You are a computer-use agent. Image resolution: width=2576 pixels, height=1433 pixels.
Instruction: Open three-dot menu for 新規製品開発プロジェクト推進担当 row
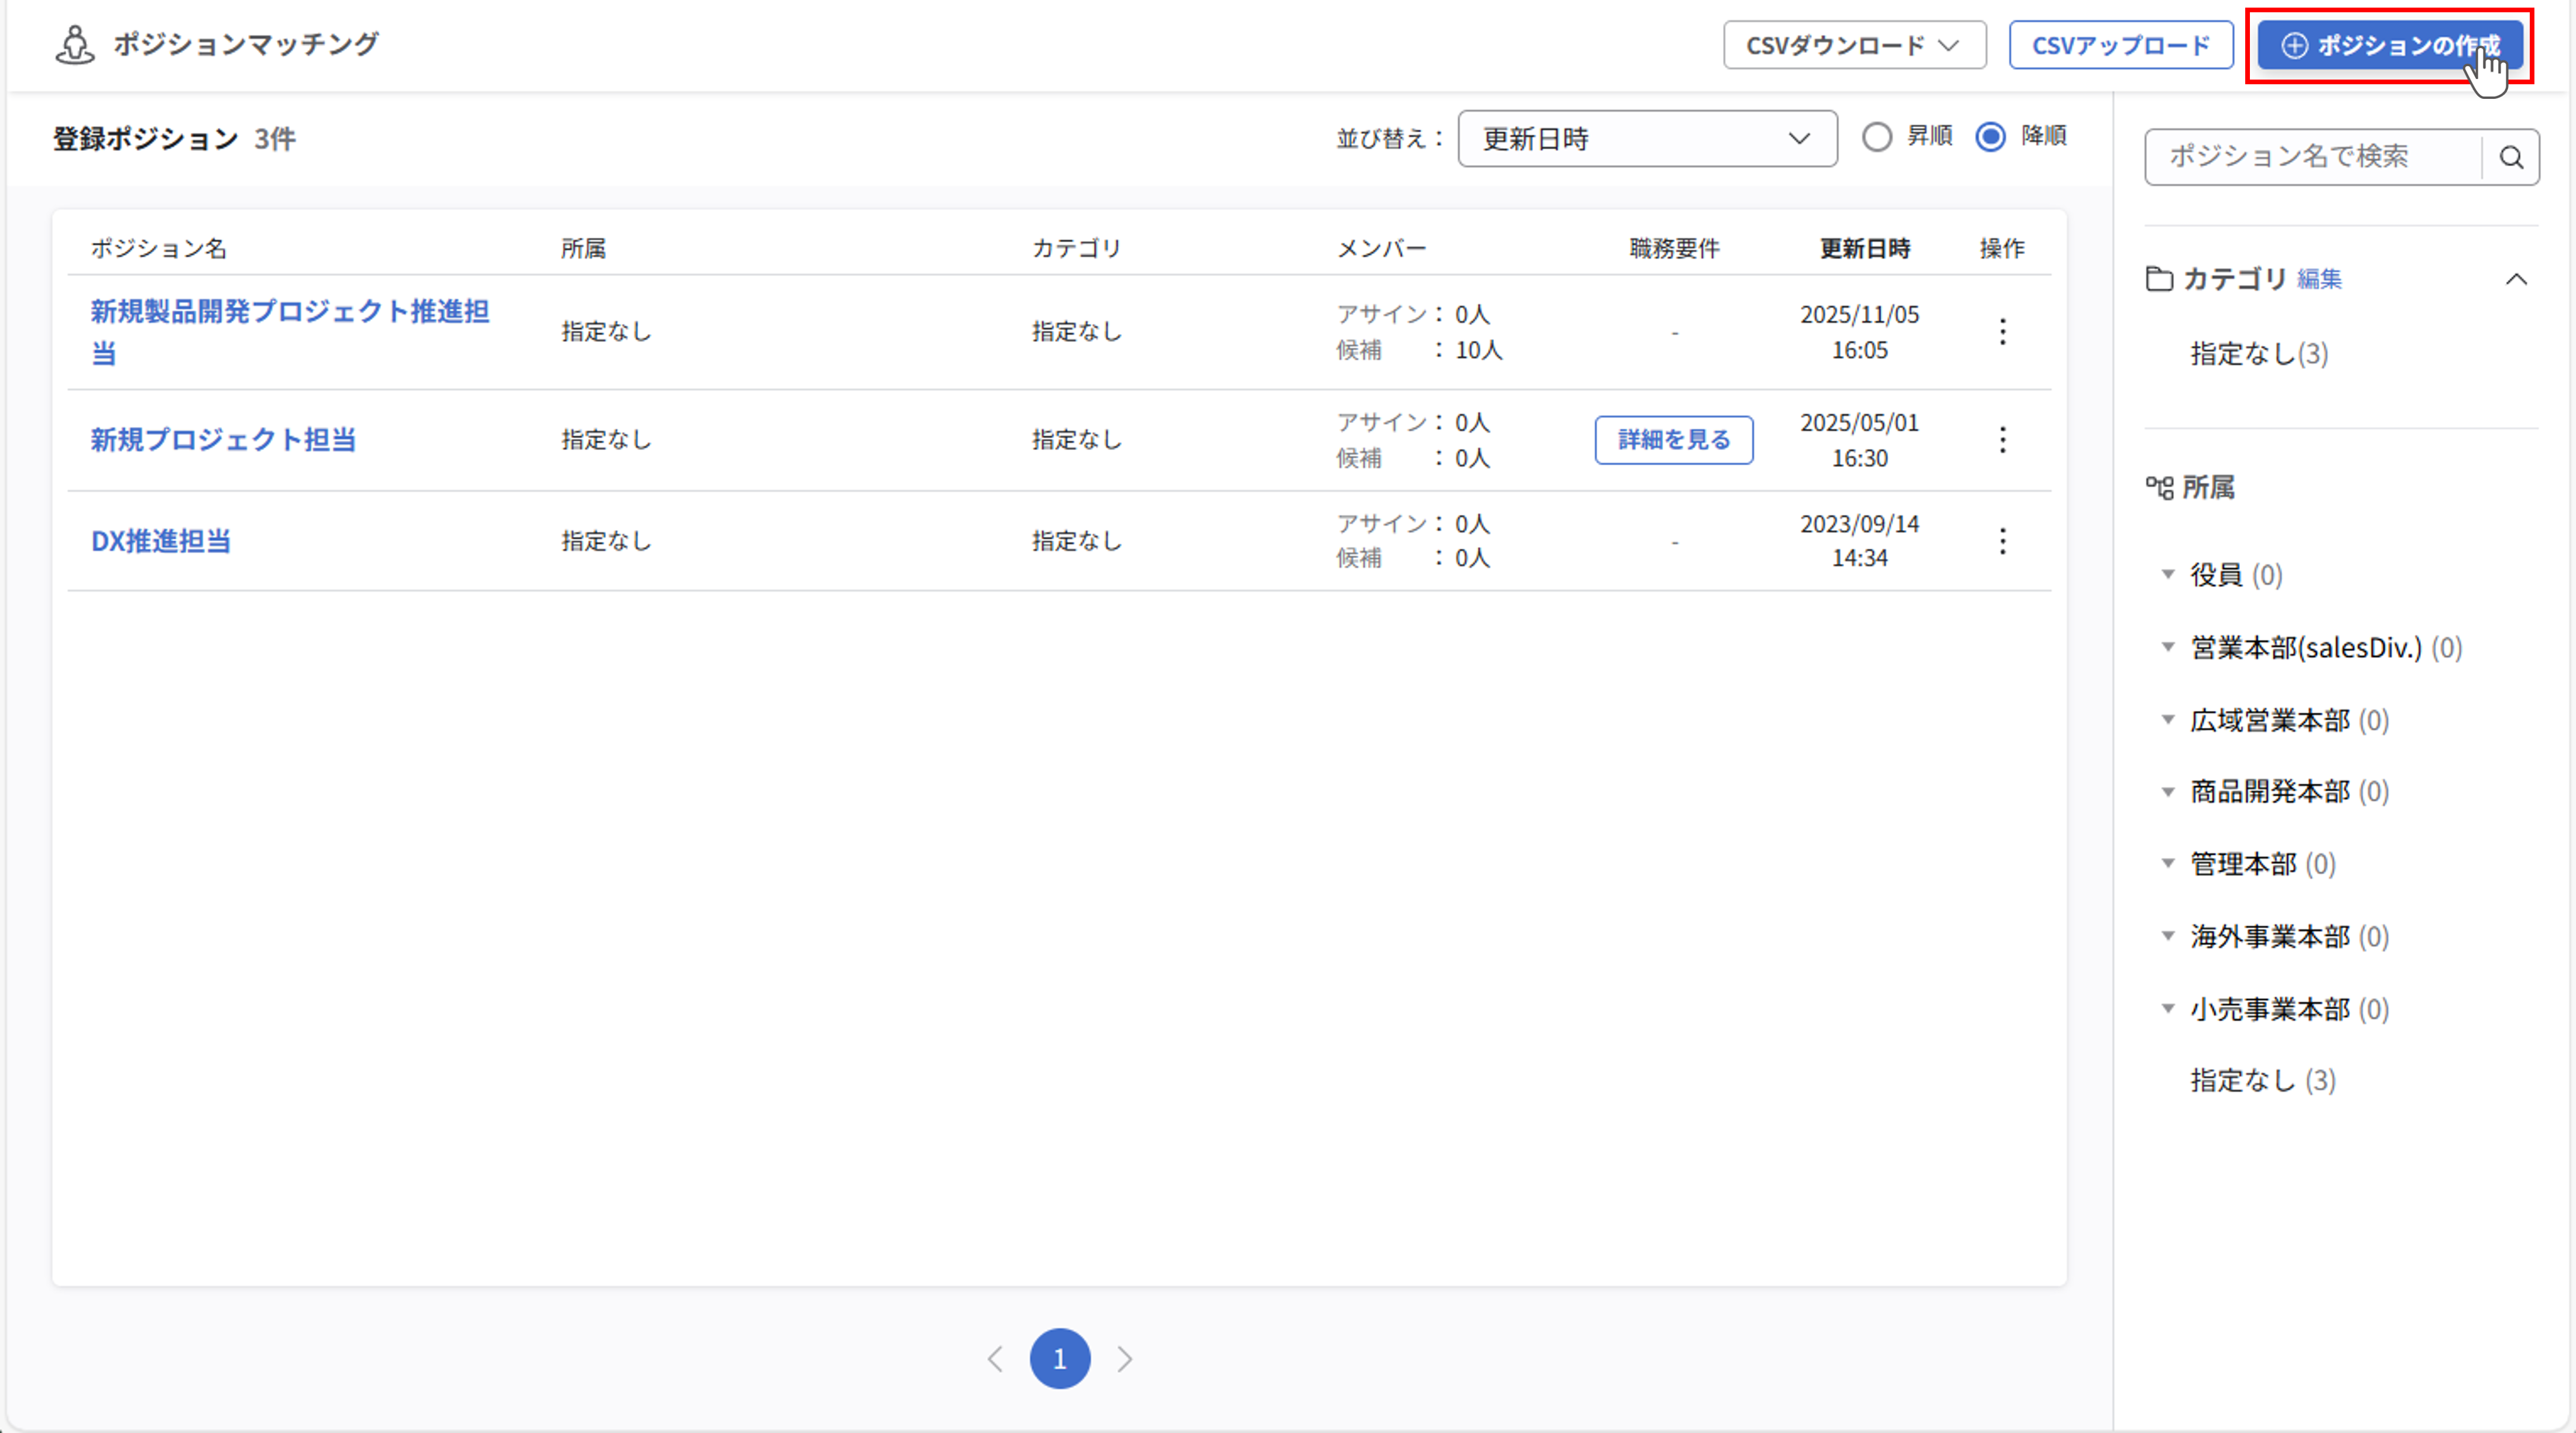[x=2002, y=332]
